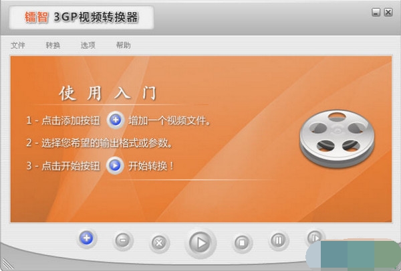The image size is (401, 271).
Task: Open the 帮助 menu
Action: [123, 46]
